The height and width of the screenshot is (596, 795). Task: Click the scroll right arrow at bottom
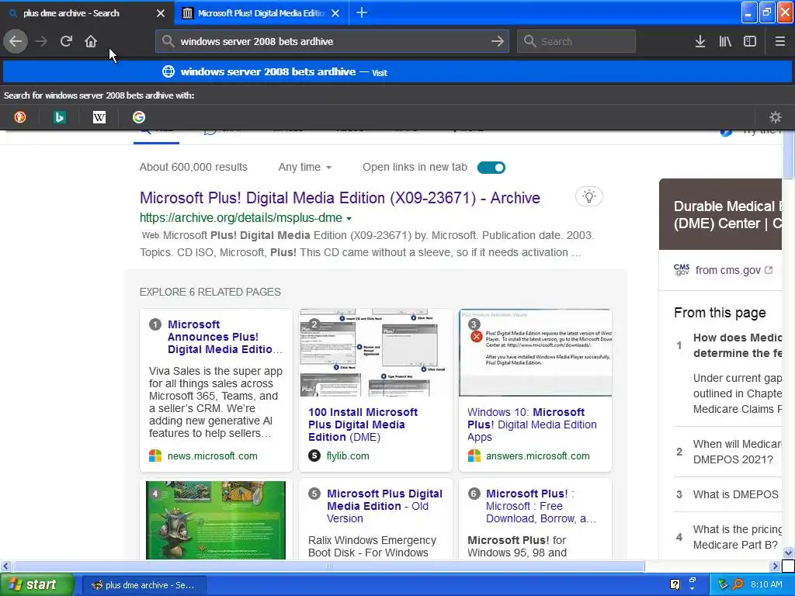click(775, 566)
